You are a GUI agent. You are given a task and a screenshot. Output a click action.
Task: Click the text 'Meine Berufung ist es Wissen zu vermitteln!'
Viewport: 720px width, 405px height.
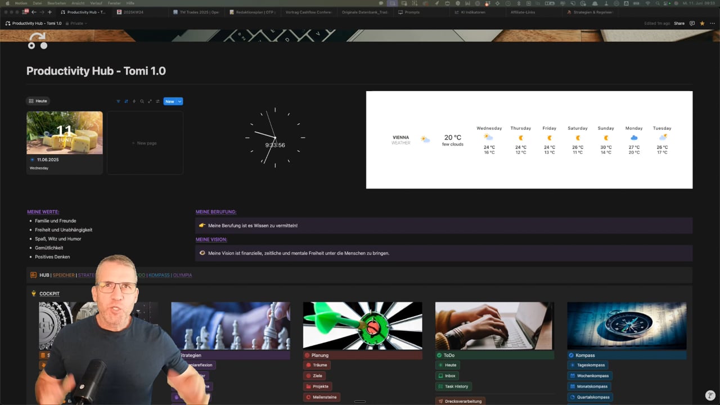pos(253,226)
